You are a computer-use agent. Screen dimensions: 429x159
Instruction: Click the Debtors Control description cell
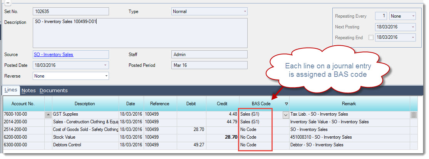click(x=85, y=145)
